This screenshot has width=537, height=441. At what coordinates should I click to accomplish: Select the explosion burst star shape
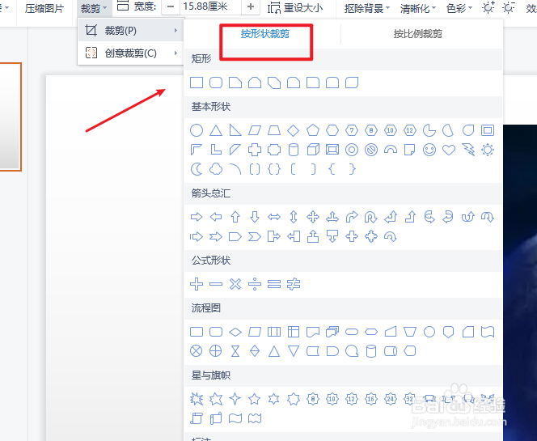click(197, 399)
